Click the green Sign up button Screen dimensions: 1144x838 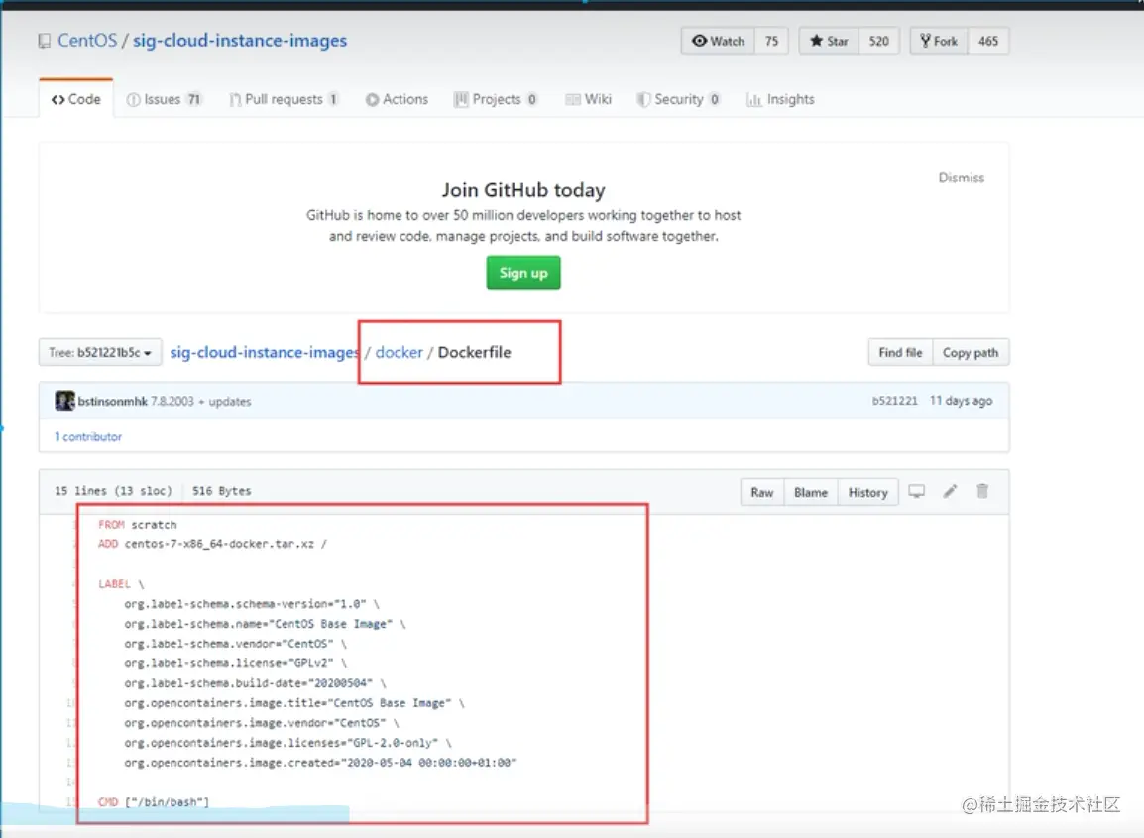point(523,273)
